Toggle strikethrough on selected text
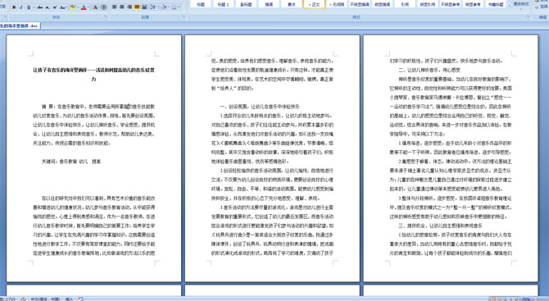The height and width of the screenshot is (301, 549). pos(40,7)
